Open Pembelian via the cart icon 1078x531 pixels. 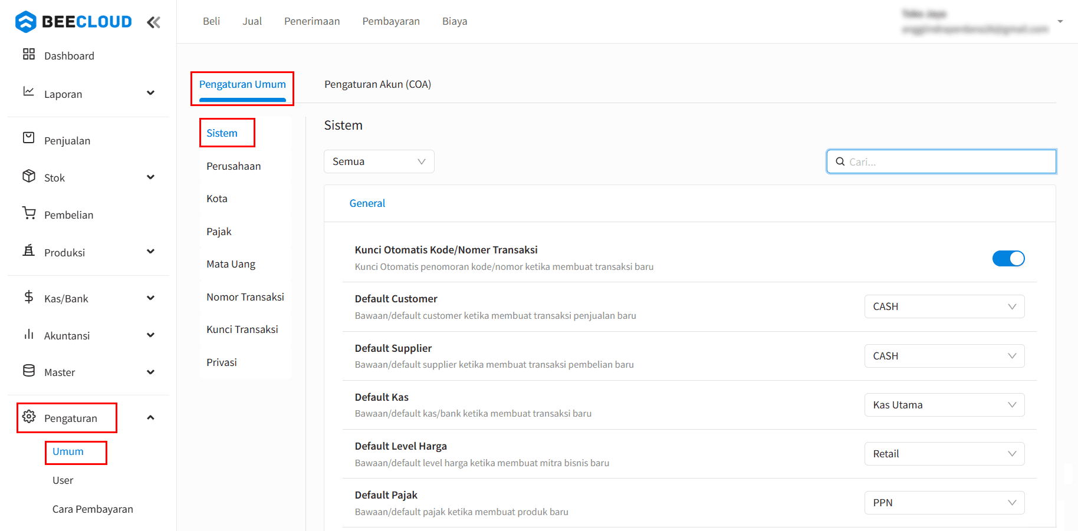point(29,213)
